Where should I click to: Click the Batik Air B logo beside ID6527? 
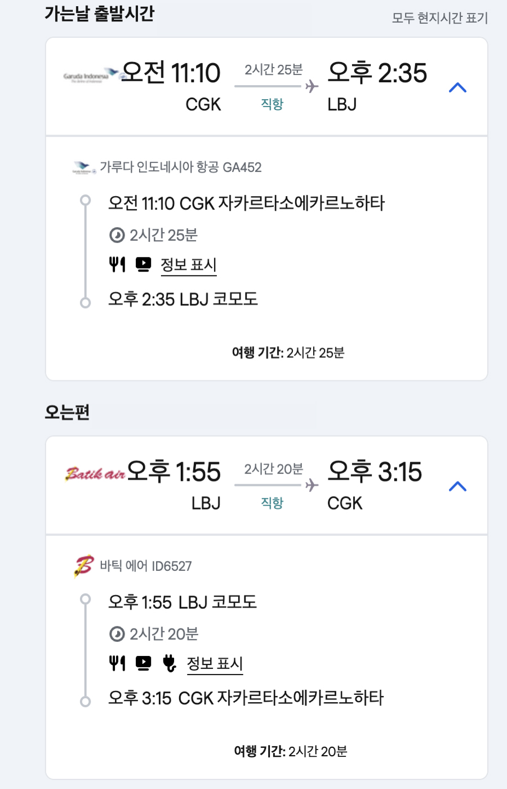coord(84,566)
